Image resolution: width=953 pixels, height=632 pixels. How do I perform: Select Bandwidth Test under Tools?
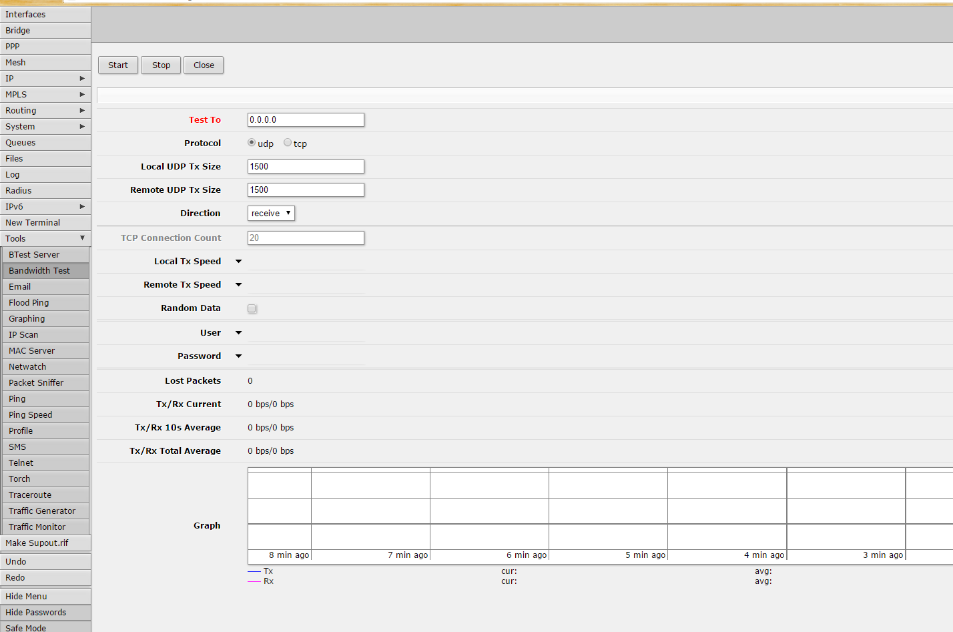coord(46,271)
